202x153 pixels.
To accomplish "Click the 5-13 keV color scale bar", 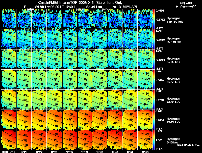I will point(154,140).
